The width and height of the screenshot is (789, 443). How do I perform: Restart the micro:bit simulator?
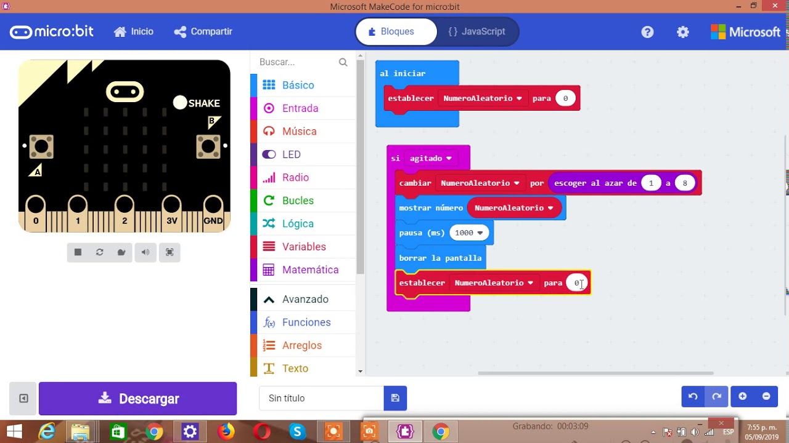(x=100, y=252)
